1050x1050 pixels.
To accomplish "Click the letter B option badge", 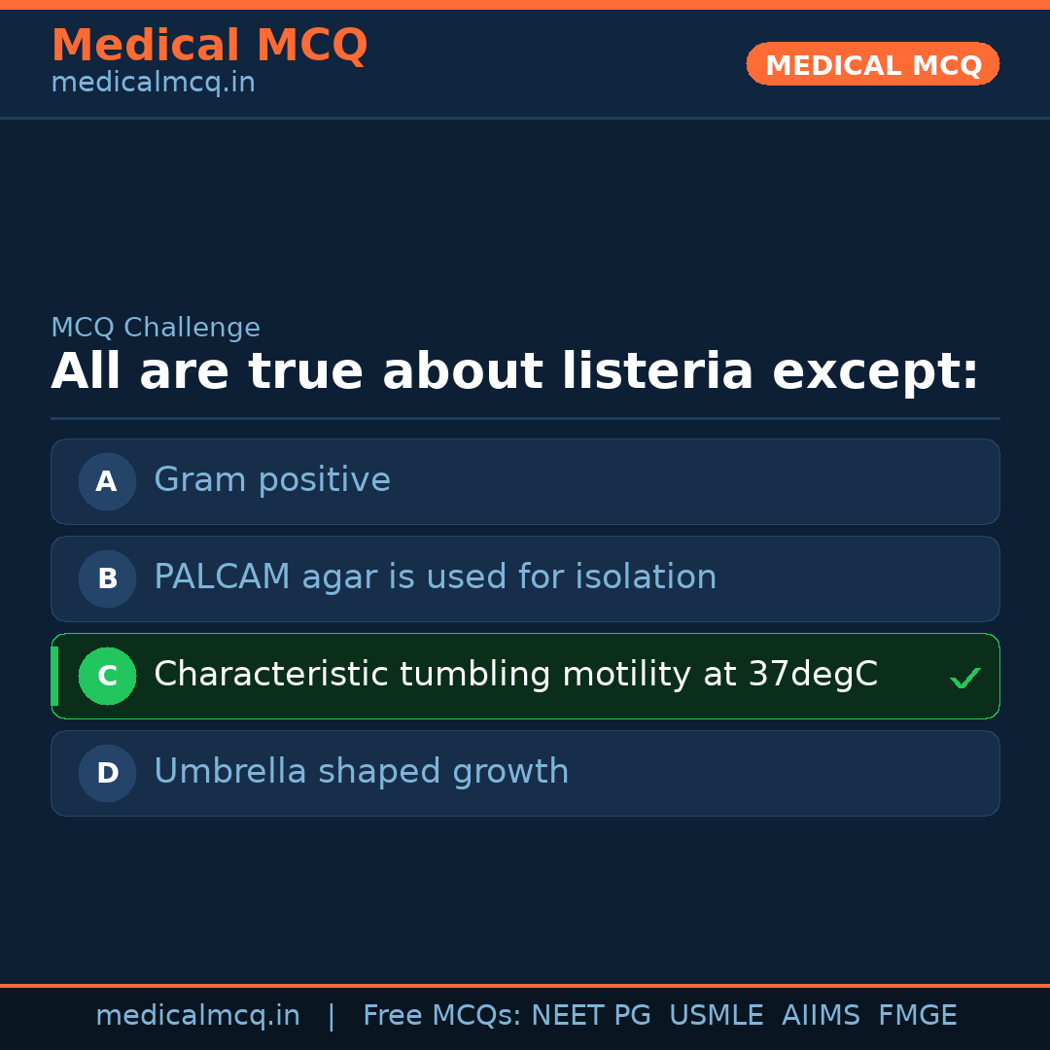I will coord(107,578).
